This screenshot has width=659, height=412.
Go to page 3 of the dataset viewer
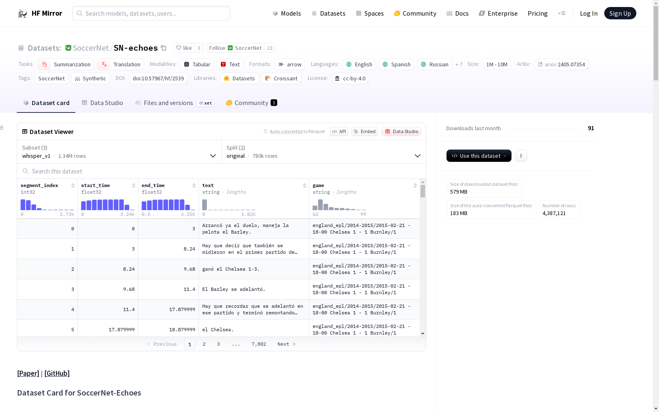click(218, 344)
